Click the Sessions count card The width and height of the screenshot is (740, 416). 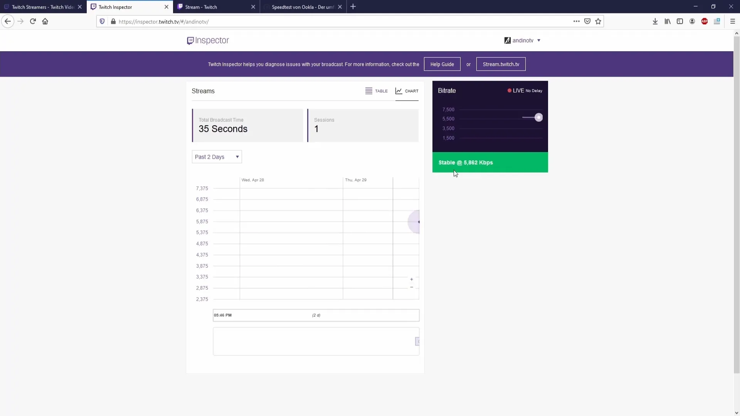(363, 126)
